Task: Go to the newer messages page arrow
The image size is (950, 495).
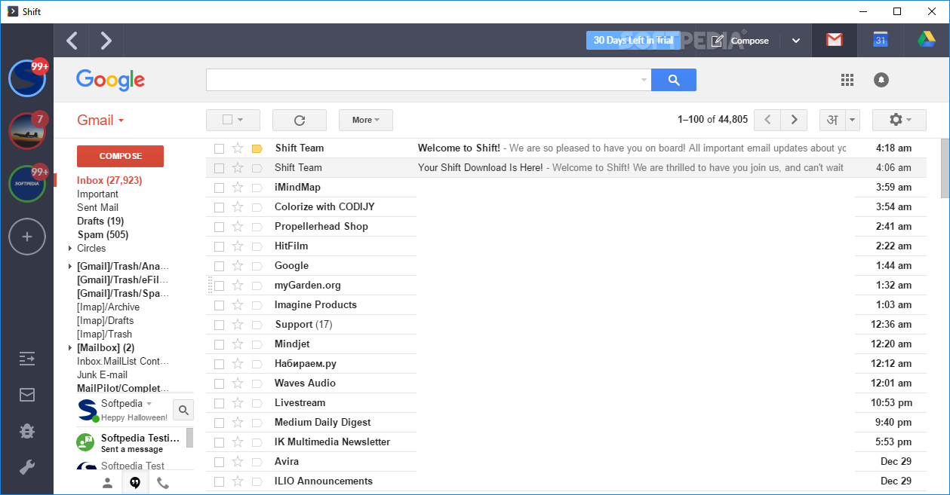Action: click(x=767, y=120)
